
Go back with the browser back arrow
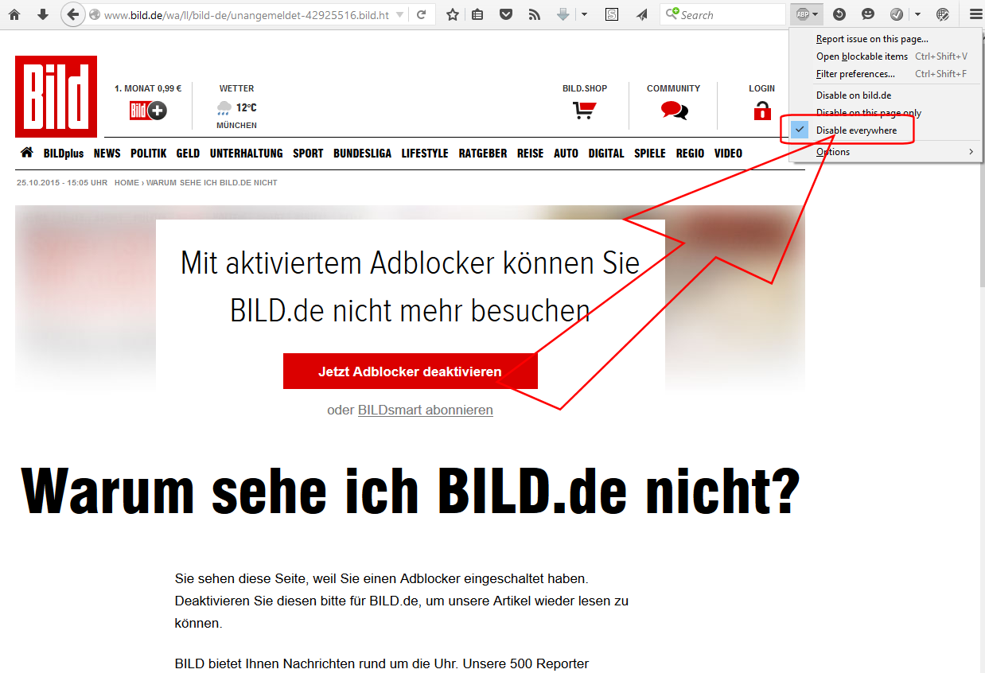(72, 14)
